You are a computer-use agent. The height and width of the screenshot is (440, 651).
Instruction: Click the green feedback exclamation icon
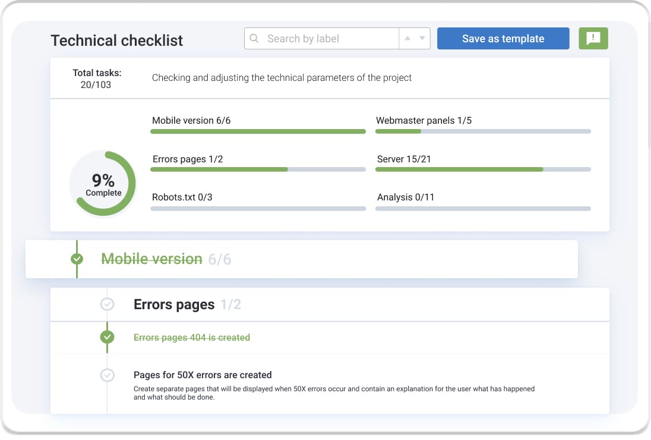pos(593,39)
